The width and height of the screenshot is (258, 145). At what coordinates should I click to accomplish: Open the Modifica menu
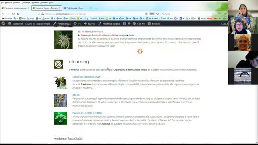8,2
